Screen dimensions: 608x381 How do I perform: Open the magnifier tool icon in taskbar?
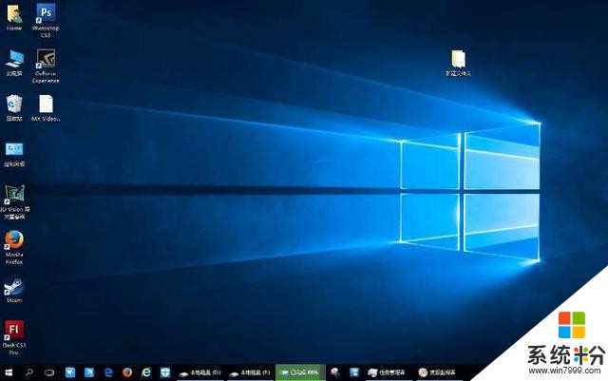[x=334, y=372]
